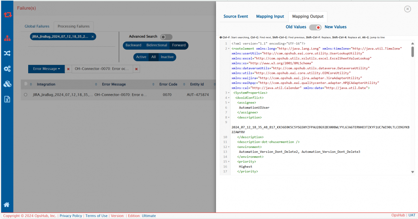Viewport: 418px width, 219px height.
Task: Enable the Advanced Search toggle
Action: 166,37
